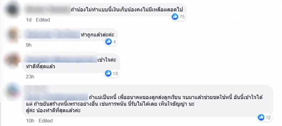Open the first commenter's dark profile picture
The height and width of the screenshot is (126, 282).
tap(12, 9)
